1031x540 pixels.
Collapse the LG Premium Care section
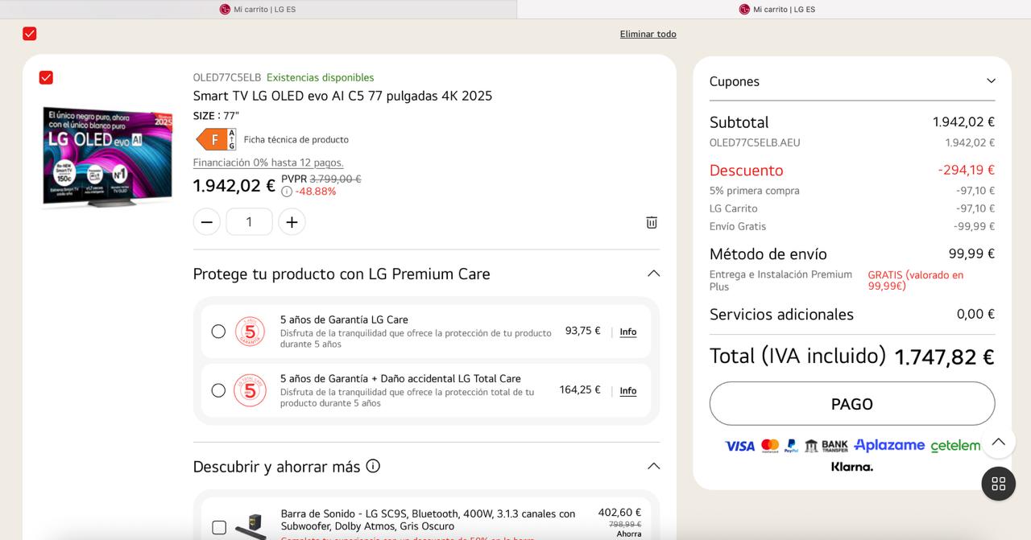653,274
